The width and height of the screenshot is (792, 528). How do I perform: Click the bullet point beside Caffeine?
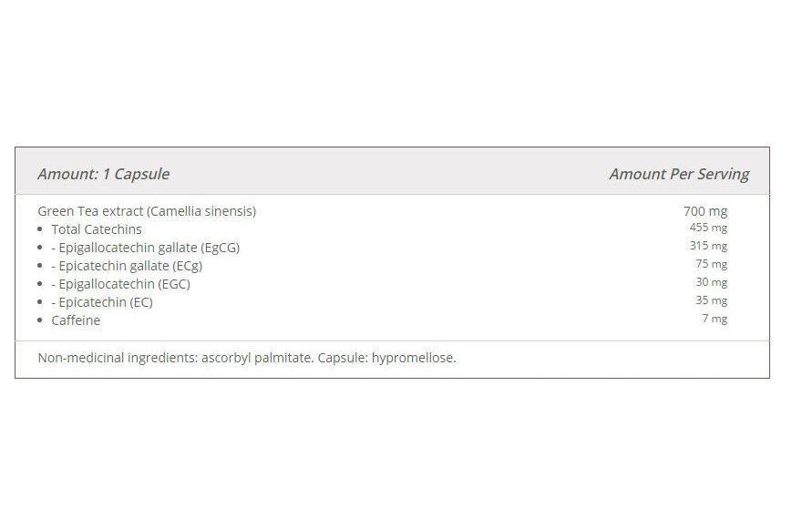41,320
